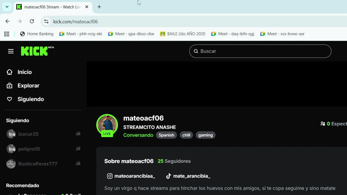The height and width of the screenshot is (195, 347).
Task: Click the TikTok icon for mate_arancibia_
Action: [x=169, y=176]
